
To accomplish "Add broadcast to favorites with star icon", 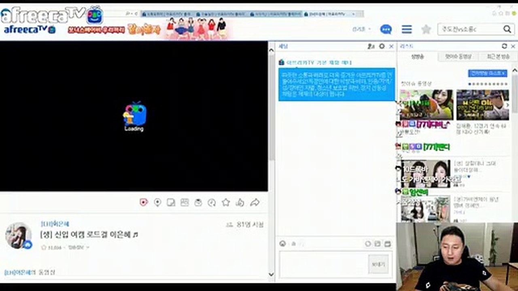I will (226, 202).
